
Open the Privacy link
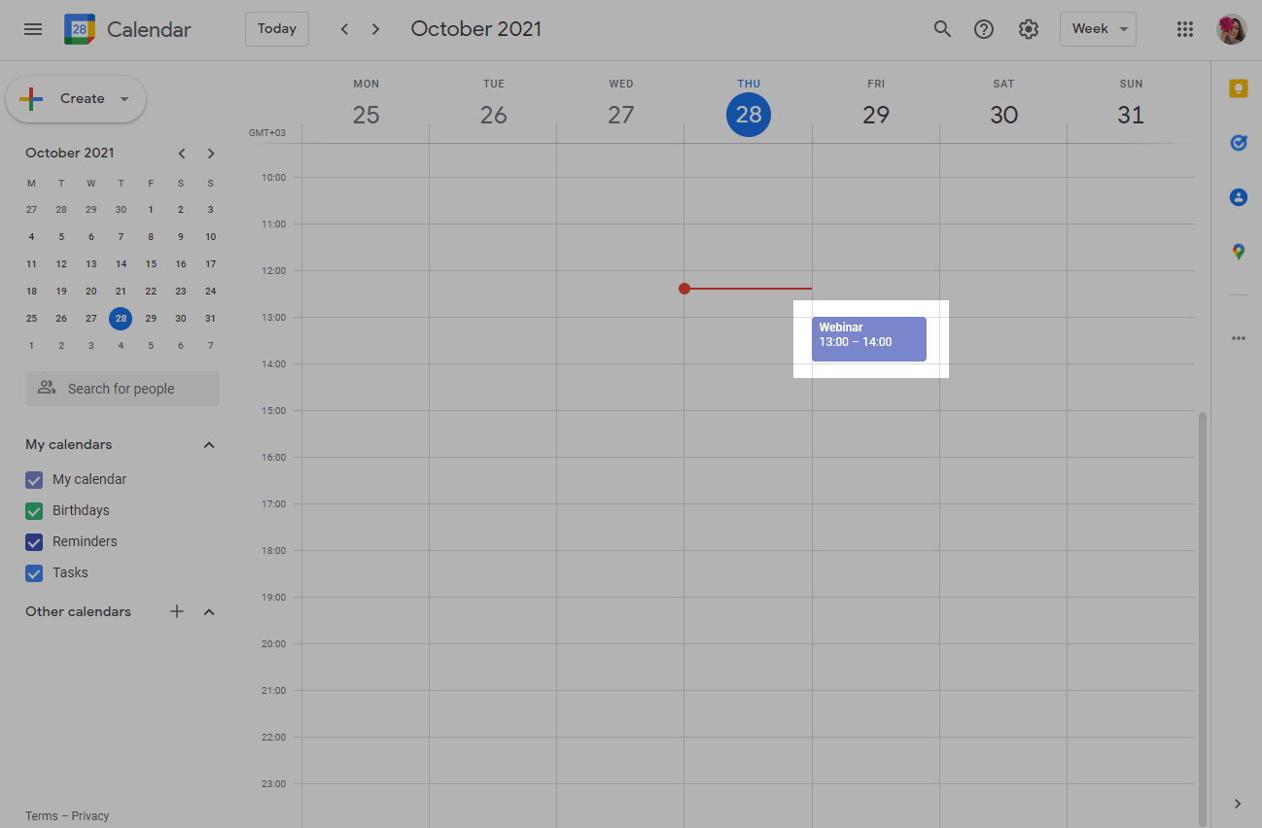point(90,816)
